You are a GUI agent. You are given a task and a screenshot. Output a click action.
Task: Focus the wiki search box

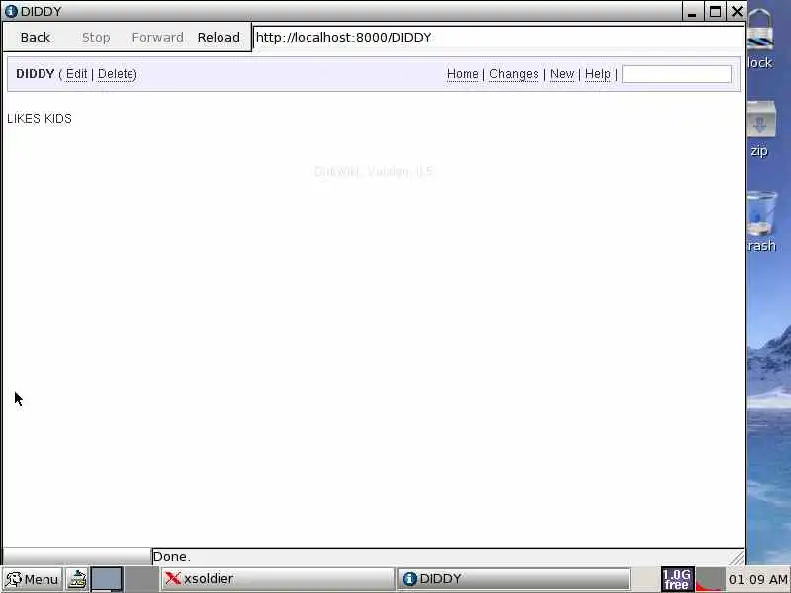pos(676,74)
